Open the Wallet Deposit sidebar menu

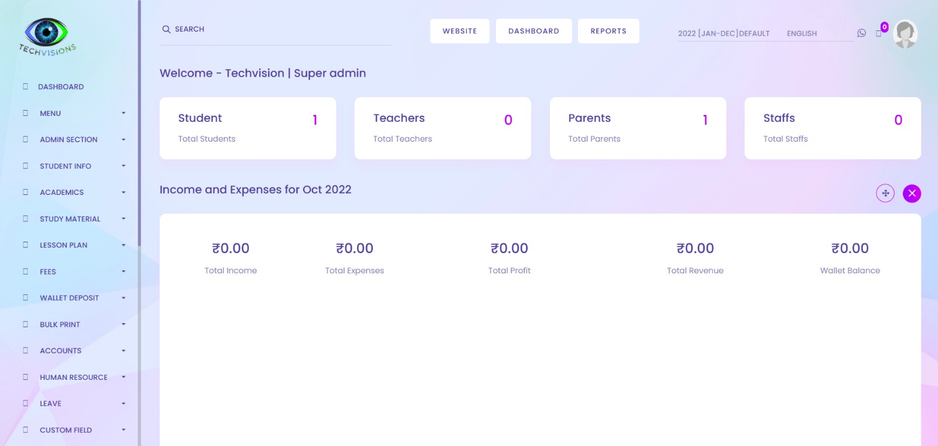point(69,298)
